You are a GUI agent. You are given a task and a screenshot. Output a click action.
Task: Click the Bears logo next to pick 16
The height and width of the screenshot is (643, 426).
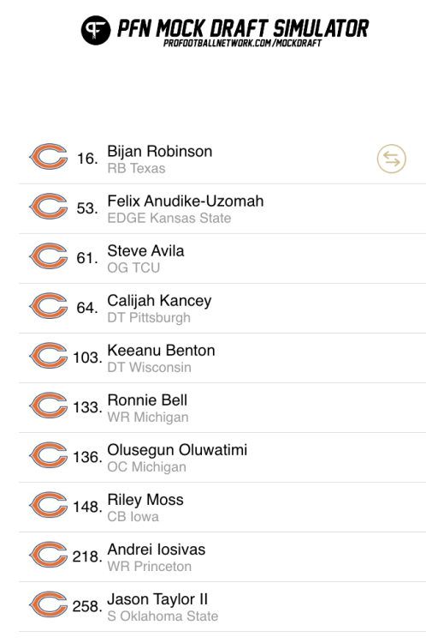click(48, 156)
